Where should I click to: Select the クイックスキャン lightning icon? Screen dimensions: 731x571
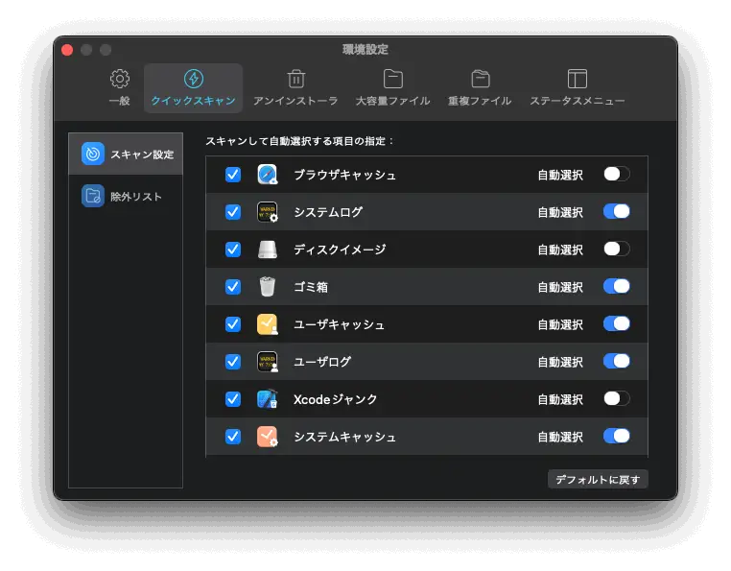tap(194, 79)
